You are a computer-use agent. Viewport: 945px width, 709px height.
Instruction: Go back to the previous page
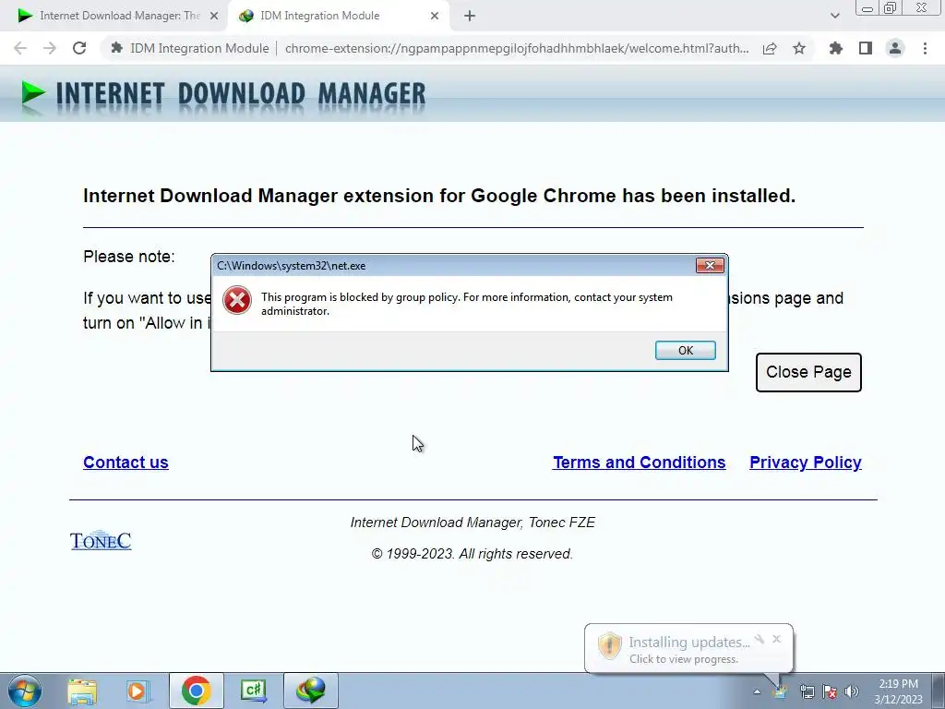[x=20, y=48]
